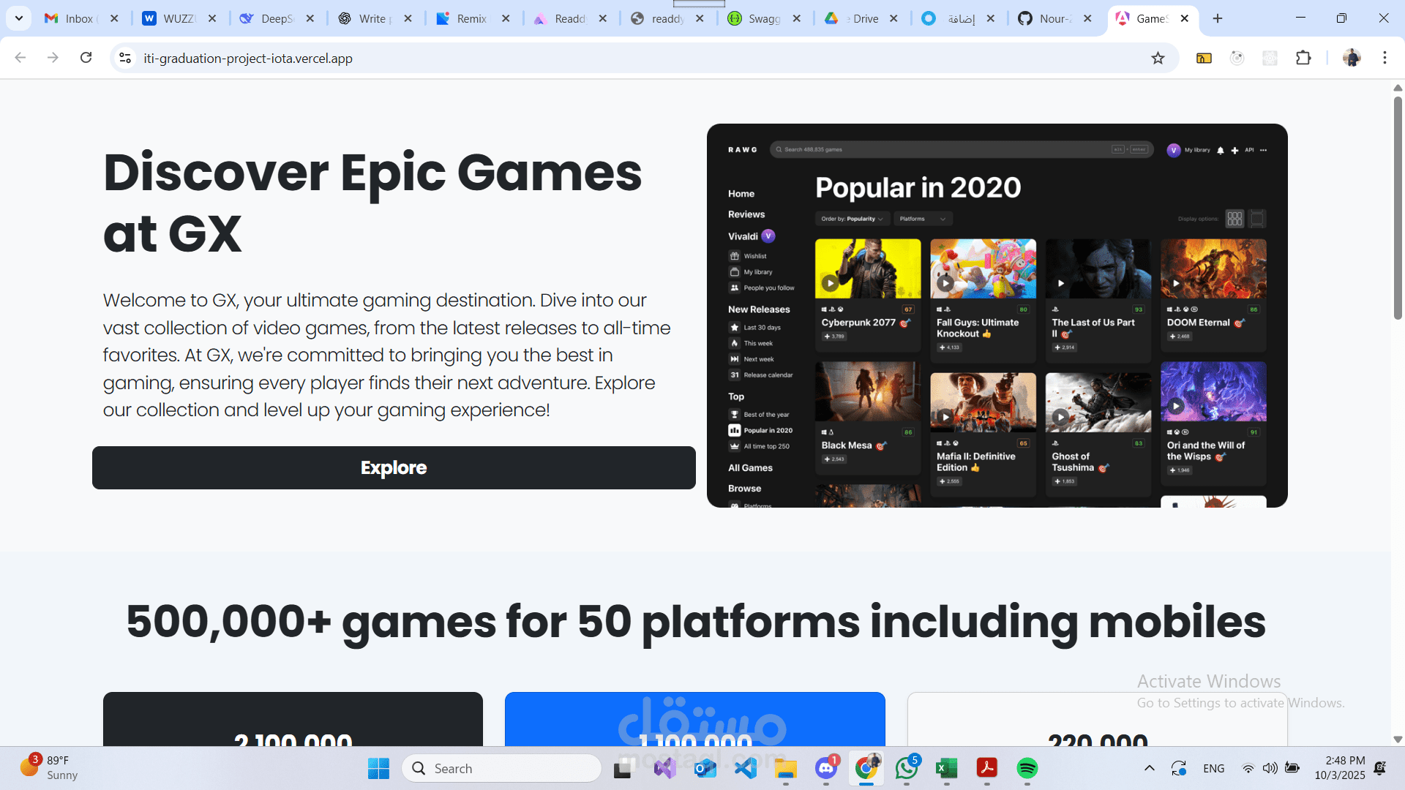The image size is (1405, 790).
Task: Open the volume speaker icon
Action: (1270, 768)
